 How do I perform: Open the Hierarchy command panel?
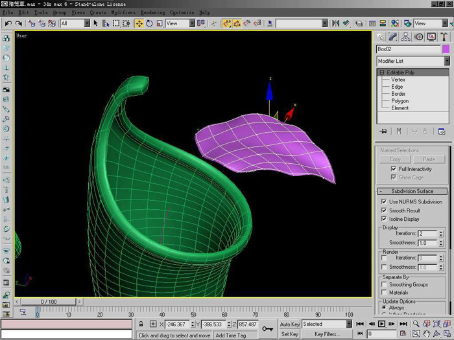point(405,37)
